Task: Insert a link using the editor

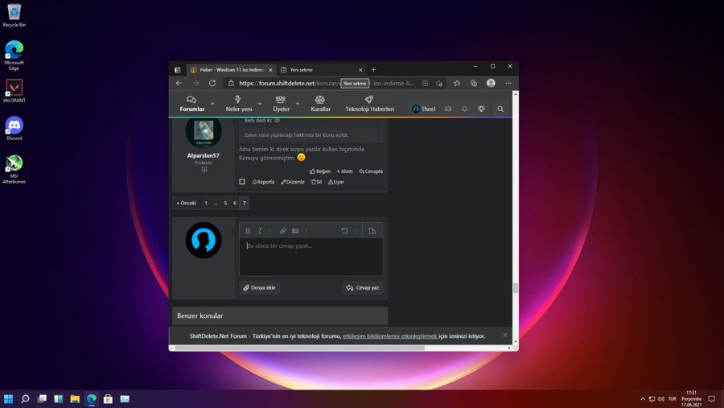Action: click(283, 231)
